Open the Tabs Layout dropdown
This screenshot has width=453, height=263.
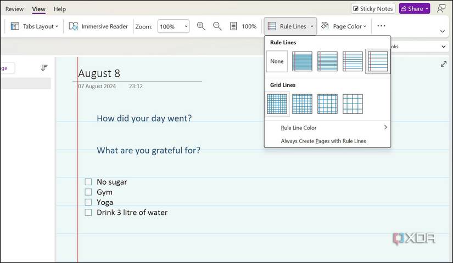(35, 26)
